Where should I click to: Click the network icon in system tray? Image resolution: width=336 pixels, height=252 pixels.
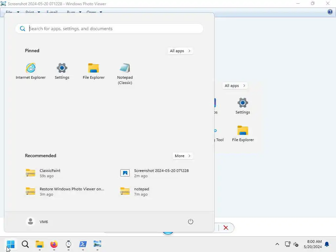click(287, 244)
